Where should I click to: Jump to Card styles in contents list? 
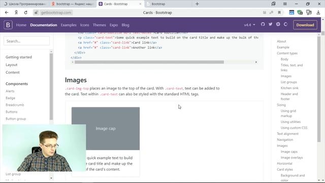tap(285, 169)
